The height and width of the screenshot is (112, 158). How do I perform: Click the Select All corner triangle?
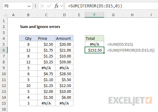click(5, 15)
